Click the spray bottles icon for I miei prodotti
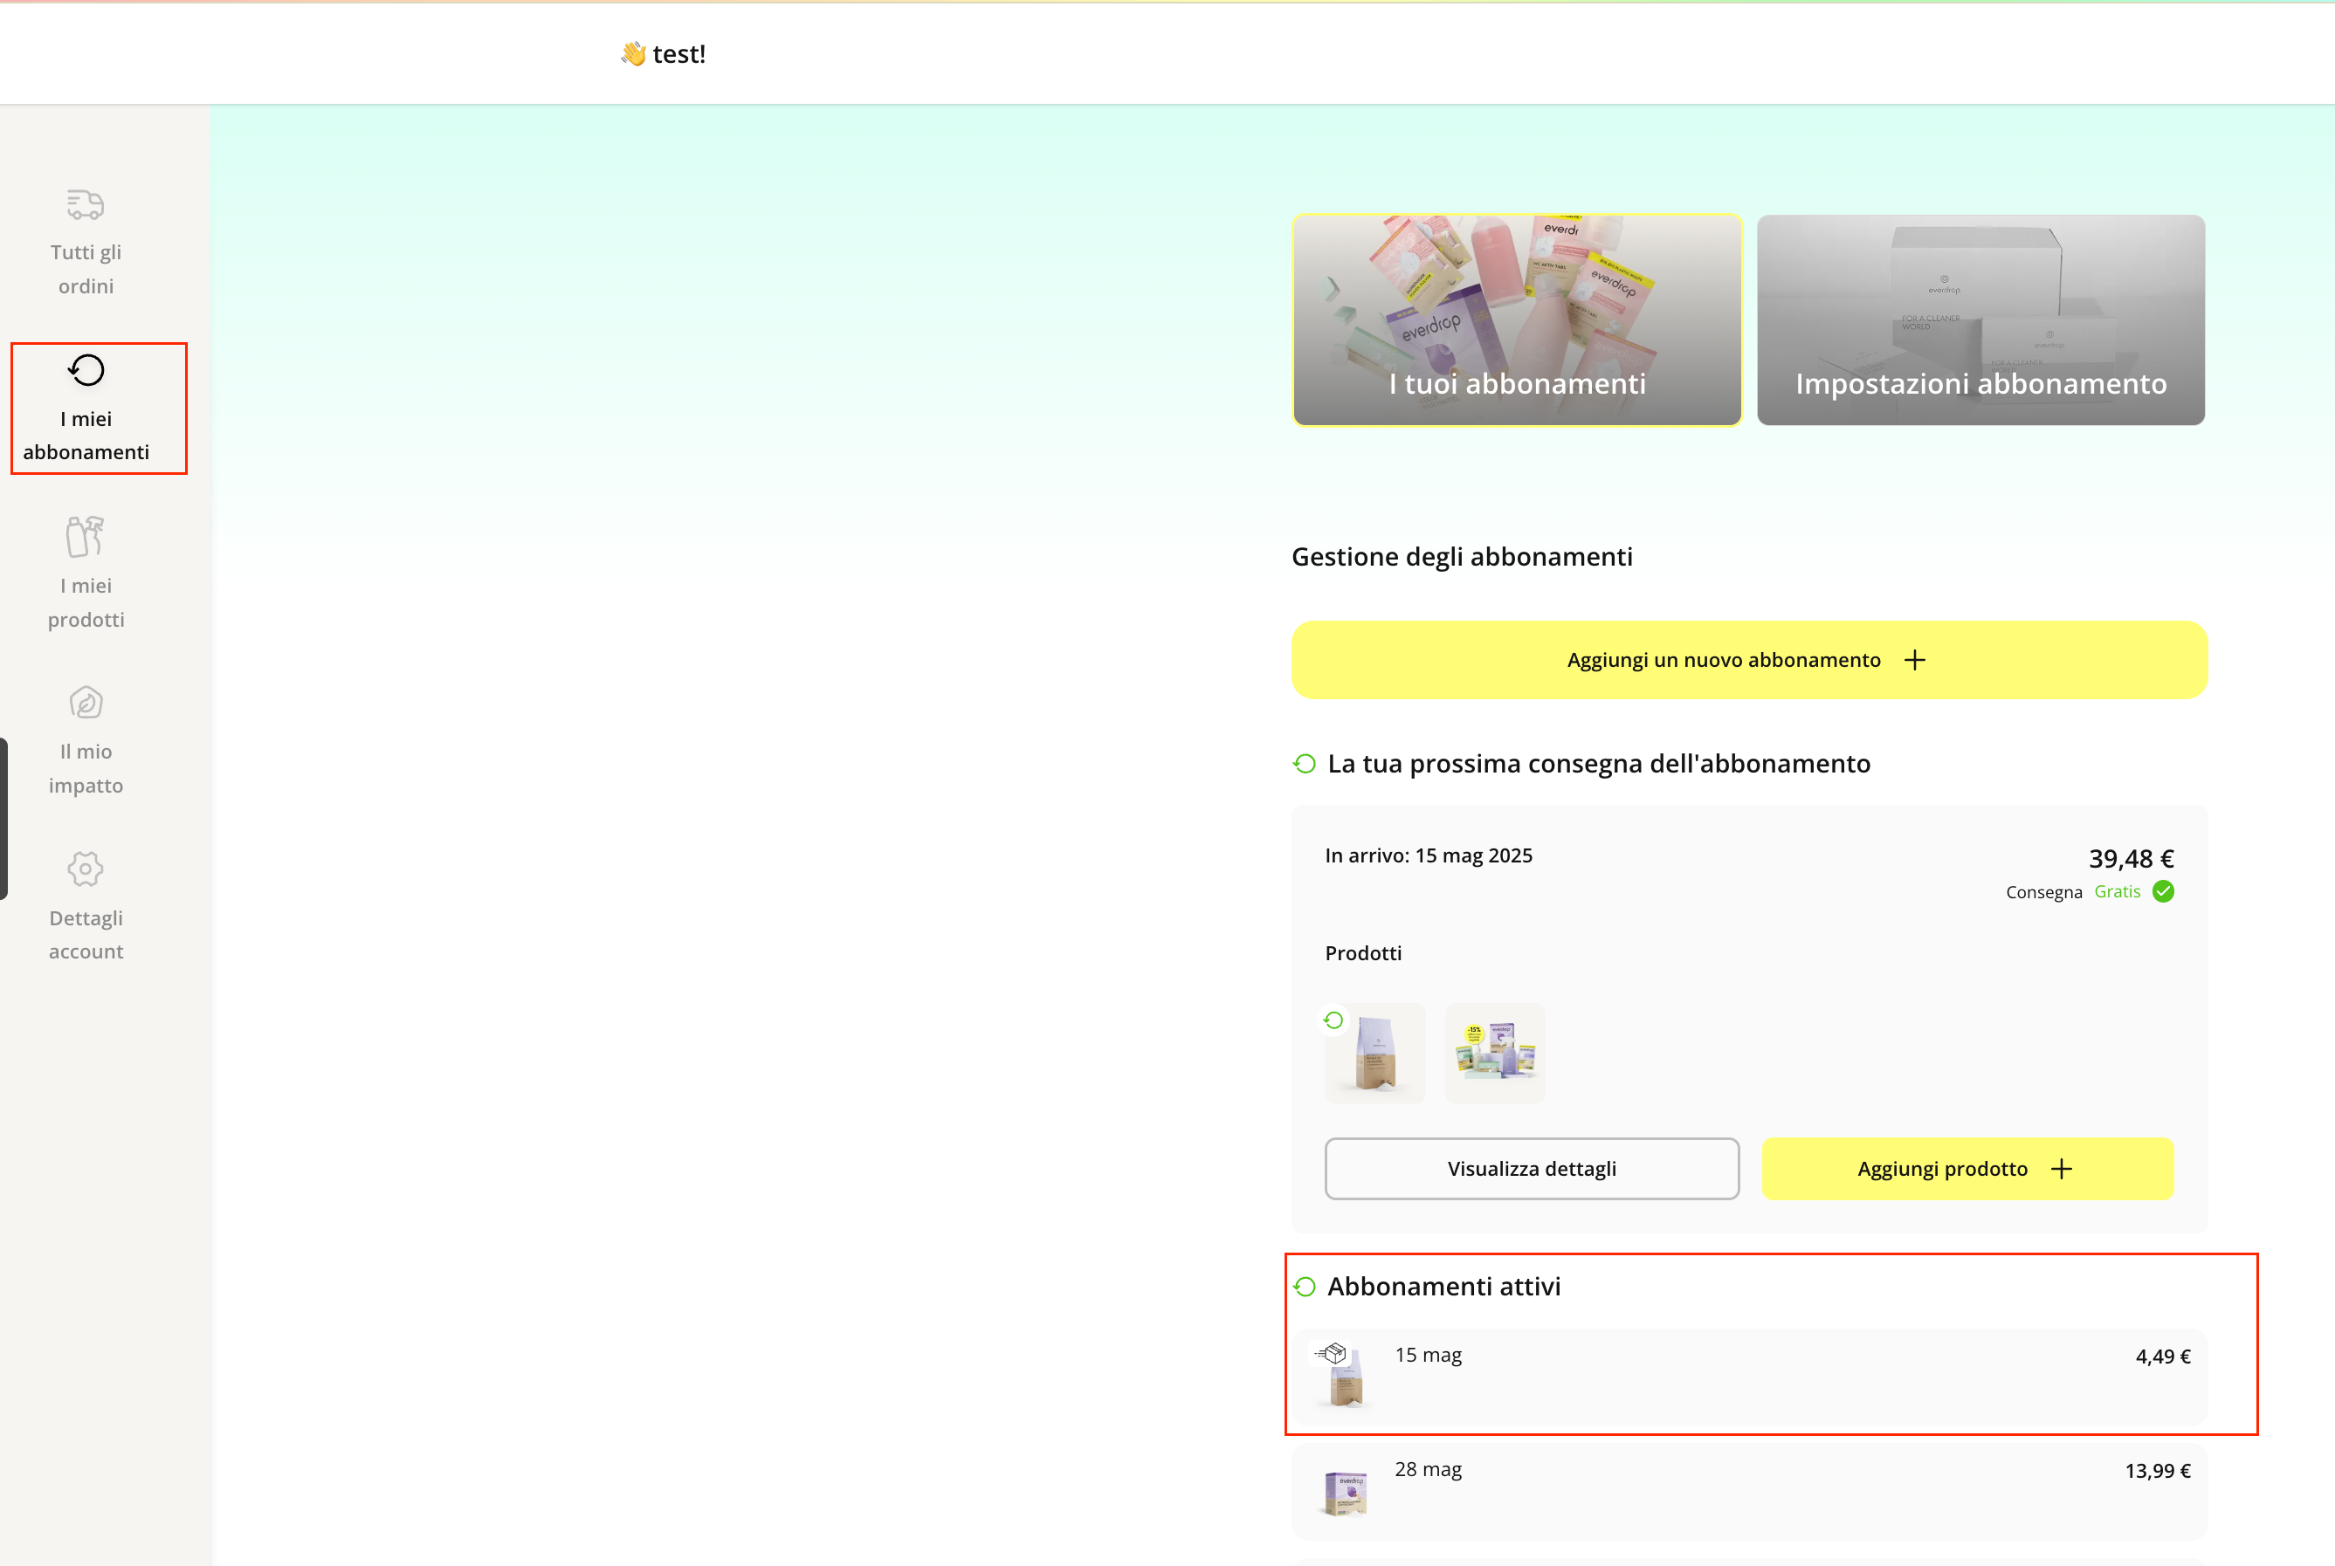The width and height of the screenshot is (2335, 1566). pos(85,536)
